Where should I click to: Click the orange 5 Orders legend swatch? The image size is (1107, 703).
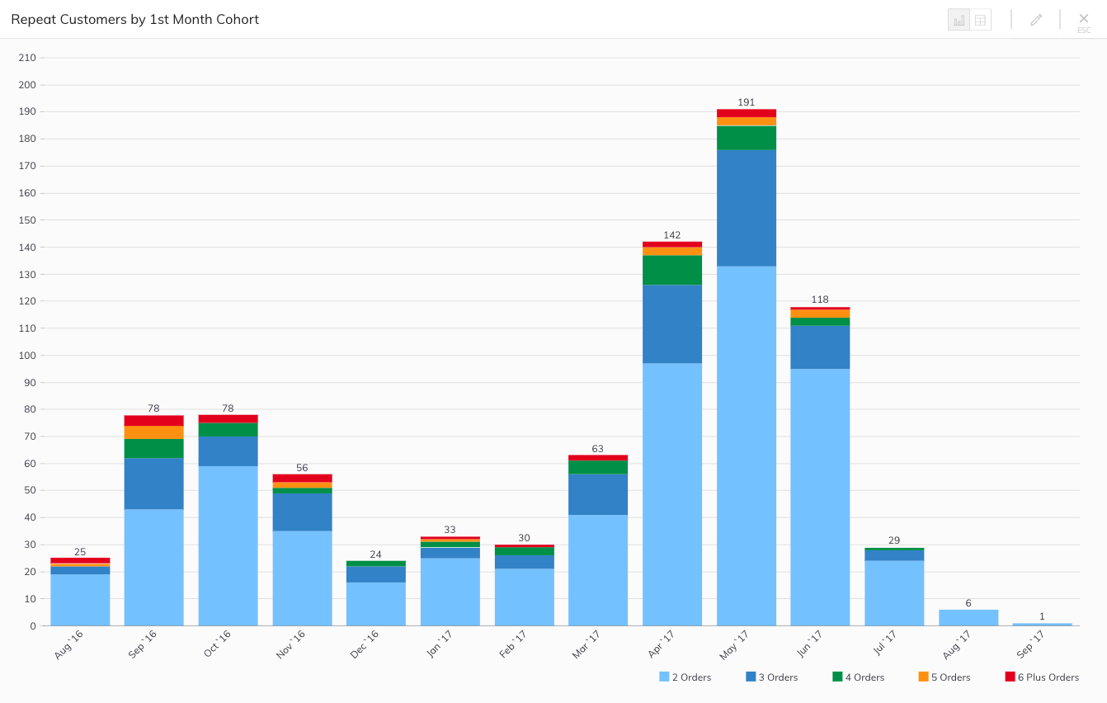click(922, 677)
